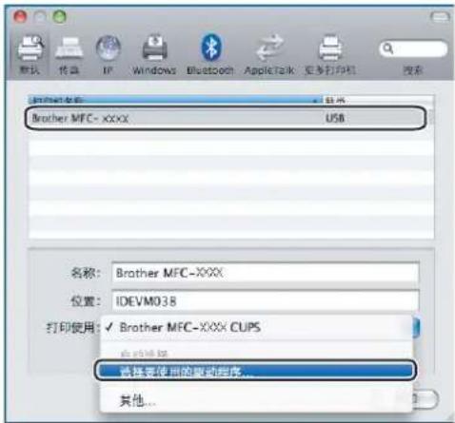455x423 pixels.
Task: Sort by the printer name column header
Action: pos(175,100)
